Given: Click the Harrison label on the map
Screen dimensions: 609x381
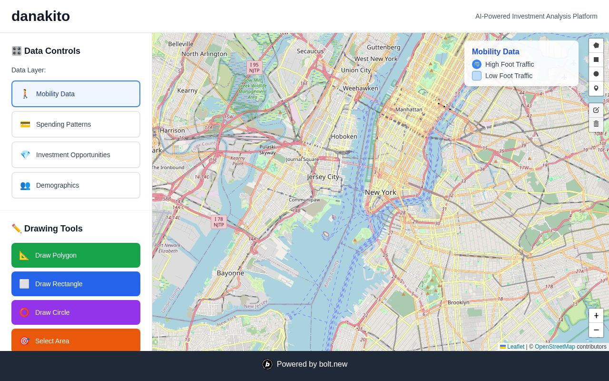Looking at the screenshot, I should (172, 130).
